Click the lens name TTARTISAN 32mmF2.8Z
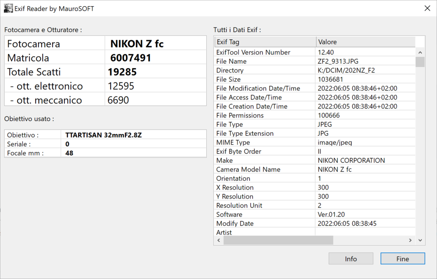 tap(104, 135)
